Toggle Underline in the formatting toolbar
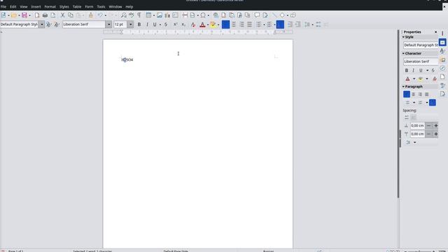Viewport: 448px width, 252px height. pyautogui.click(x=155, y=24)
